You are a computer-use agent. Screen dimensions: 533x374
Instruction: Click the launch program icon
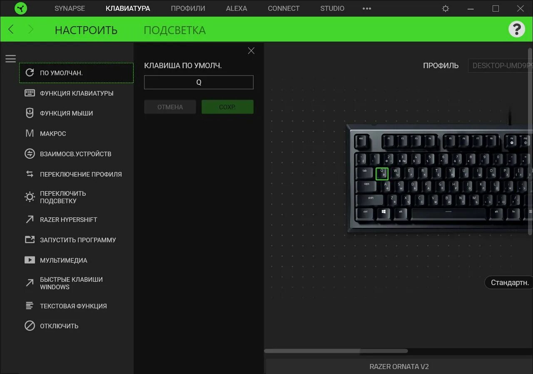pos(30,240)
